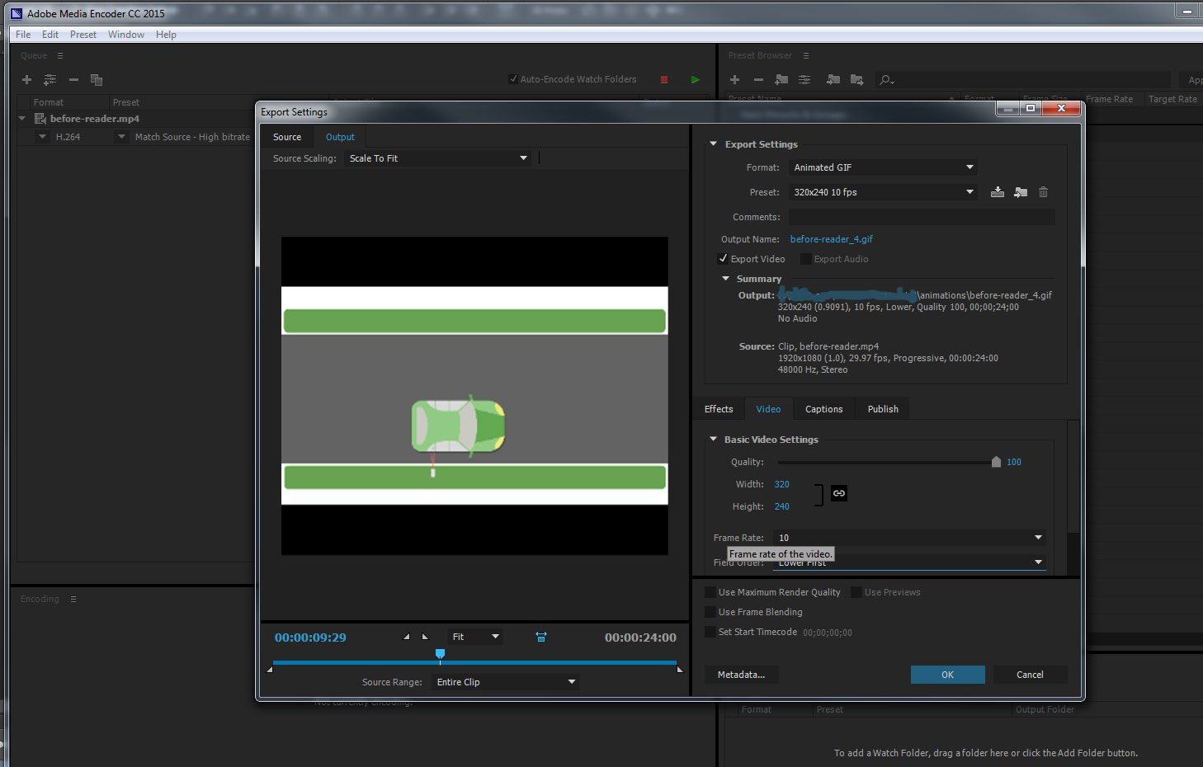Screen dimensions: 1203x767
Task: Toggle the Use Previews checkbox
Action: pos(856,592)
